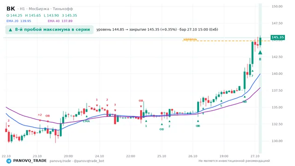Click the low value L 143.90
The width and height of the screenshot is (295, 166).
51,15
